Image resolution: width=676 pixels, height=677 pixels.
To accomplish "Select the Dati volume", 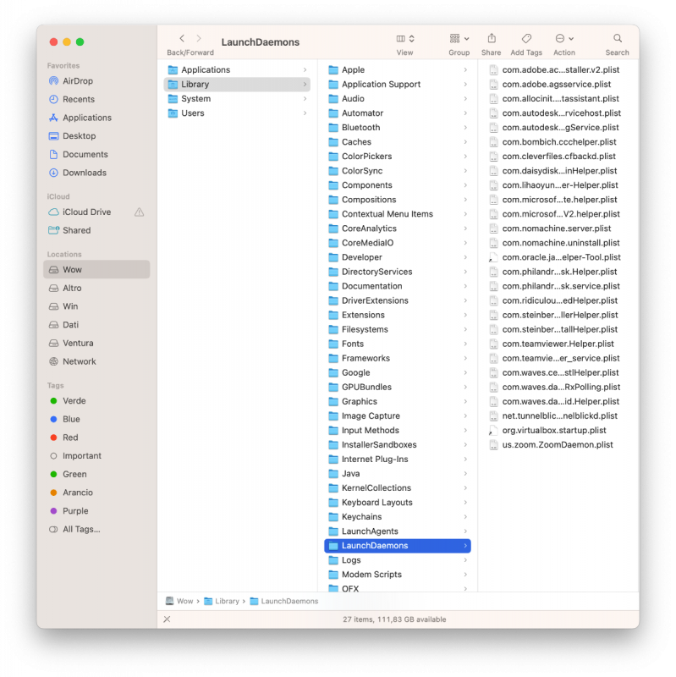I will click(x=96, y=325).
